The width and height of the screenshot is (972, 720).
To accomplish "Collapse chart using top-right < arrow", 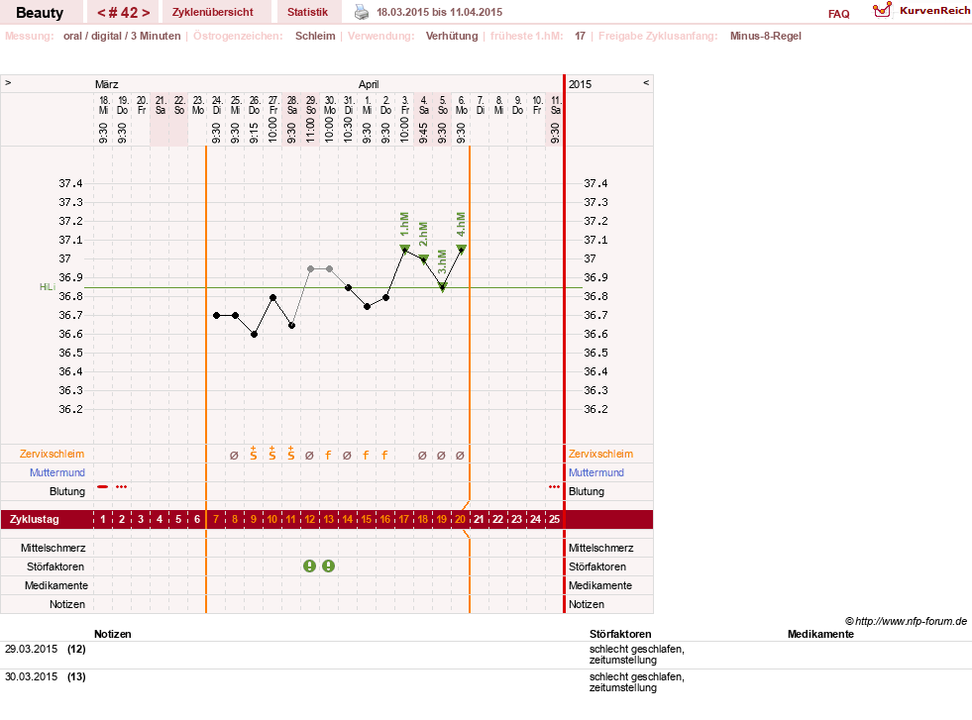I will tap(646, 82).
